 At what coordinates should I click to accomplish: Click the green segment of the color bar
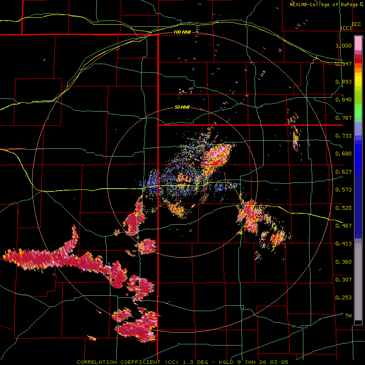click(x=358, y=111)
